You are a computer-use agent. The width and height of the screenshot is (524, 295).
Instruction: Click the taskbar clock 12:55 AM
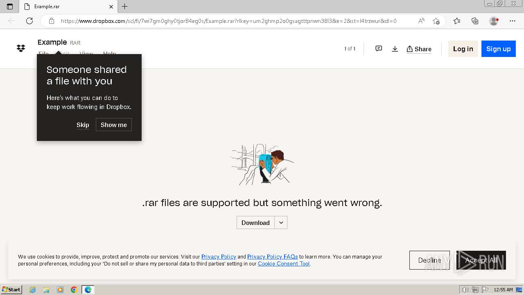[503, 290]
